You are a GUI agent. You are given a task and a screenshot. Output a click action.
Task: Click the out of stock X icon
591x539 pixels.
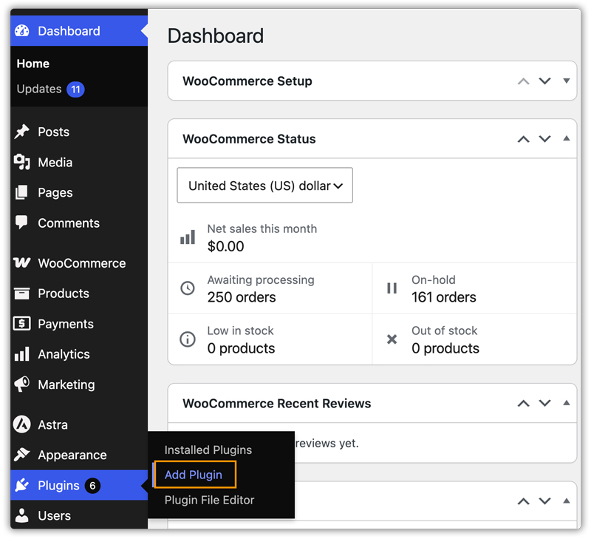(x=392, y=339)
